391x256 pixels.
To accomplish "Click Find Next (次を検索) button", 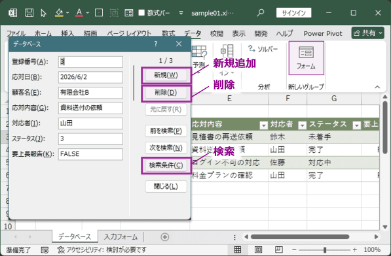I will pos(166,148).
